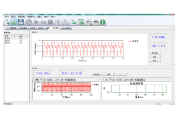Click the red legend entry of lower time chart
The width and height of the screenshot is (179, 126).
[x=95, y=85]
